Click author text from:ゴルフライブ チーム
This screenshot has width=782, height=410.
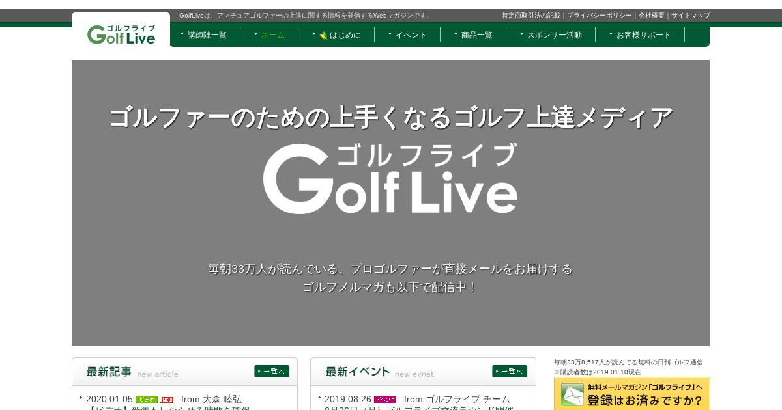point(457,399)
